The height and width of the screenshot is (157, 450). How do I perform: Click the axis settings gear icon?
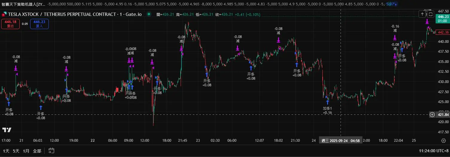(x=443, y=141)
